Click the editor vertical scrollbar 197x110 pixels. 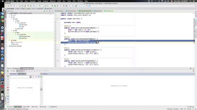(x=194, y=31)
